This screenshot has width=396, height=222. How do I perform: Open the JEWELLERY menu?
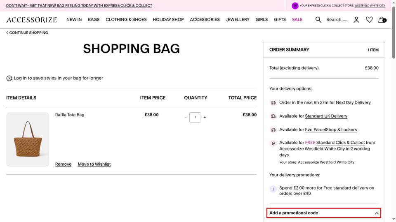(238, 20)
